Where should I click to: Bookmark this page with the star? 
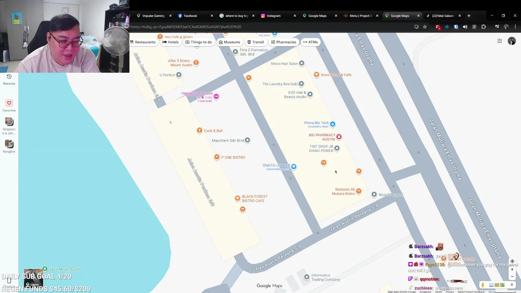coord(425,27)
